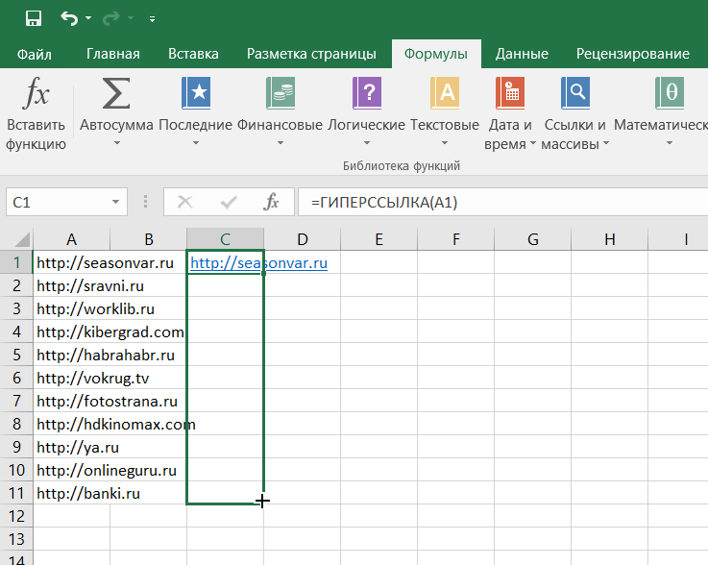Screen dimensions: 708x565
Task: Select row 1 header
Action: pyautogui.click(x=16, y=262)
